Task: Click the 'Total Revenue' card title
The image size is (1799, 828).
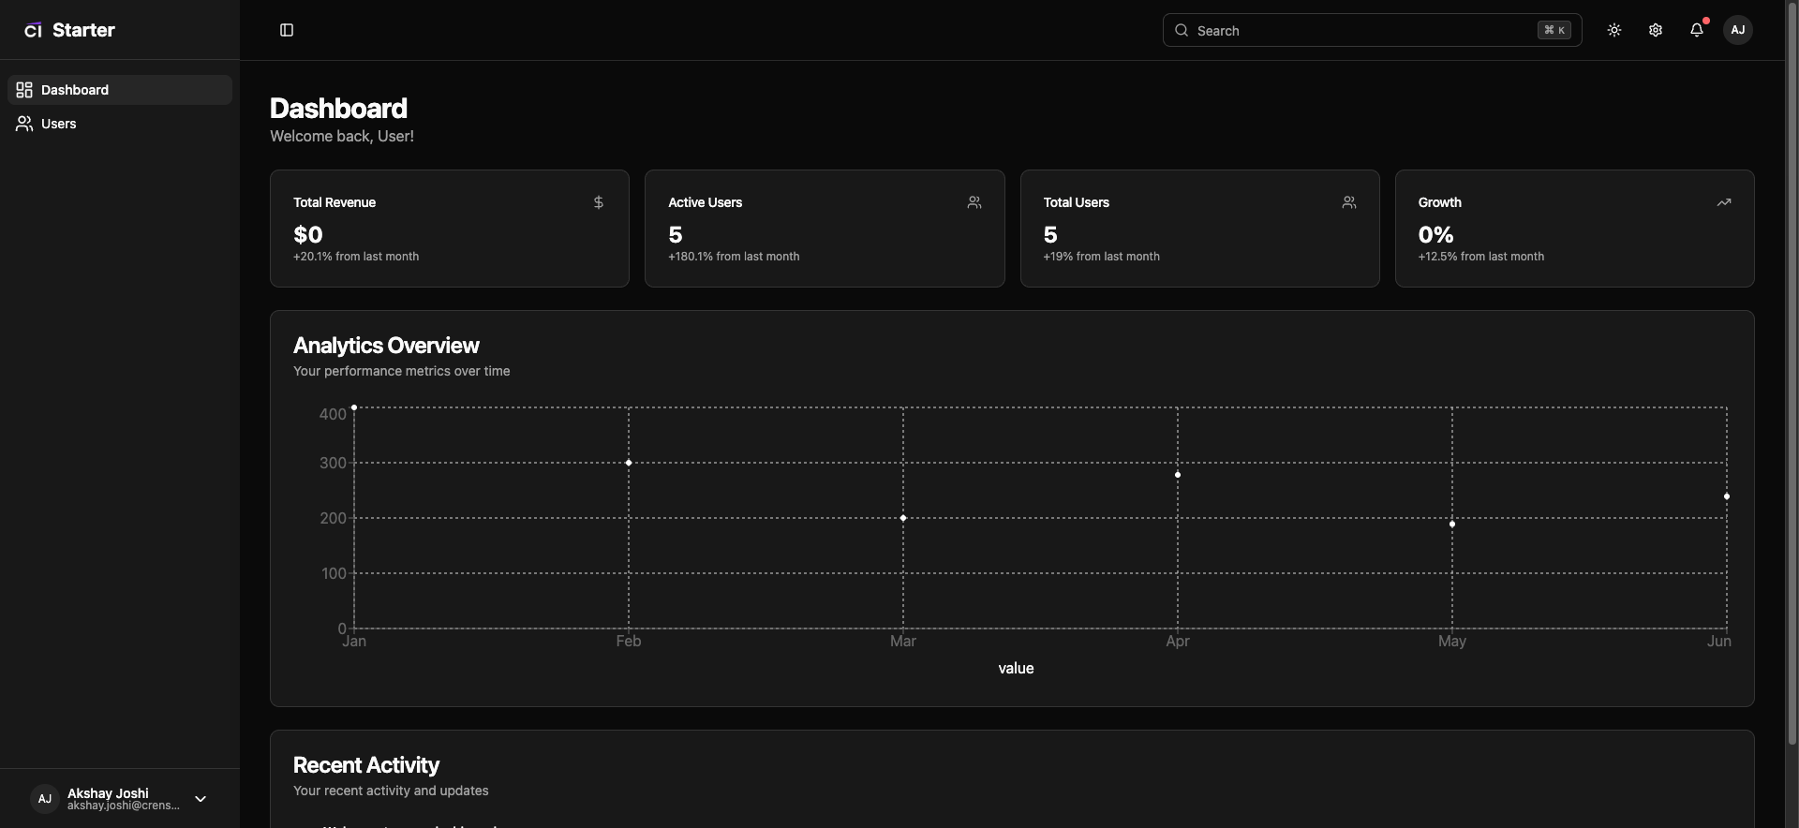Action: tap(335, 202)
